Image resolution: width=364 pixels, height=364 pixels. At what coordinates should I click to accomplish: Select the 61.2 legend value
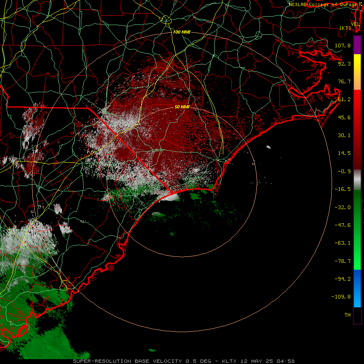344,99
